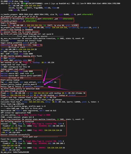Click the 'First path over' separator line
131x154 pixels.
pos(29,137)
